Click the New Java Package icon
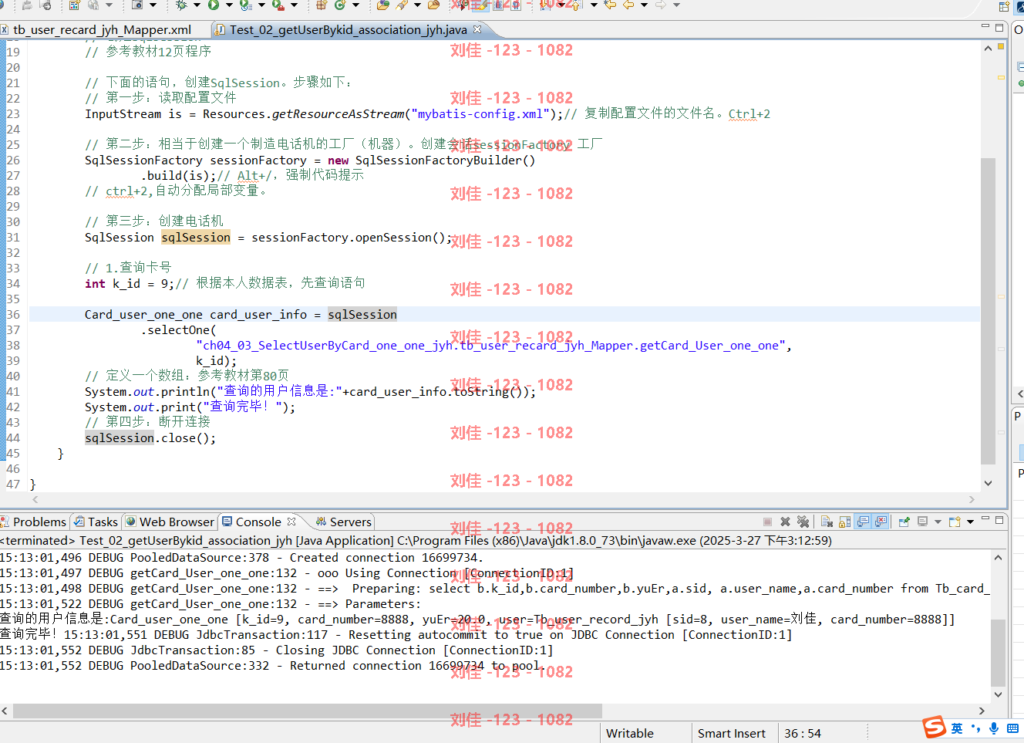 [x=322, y=5]
